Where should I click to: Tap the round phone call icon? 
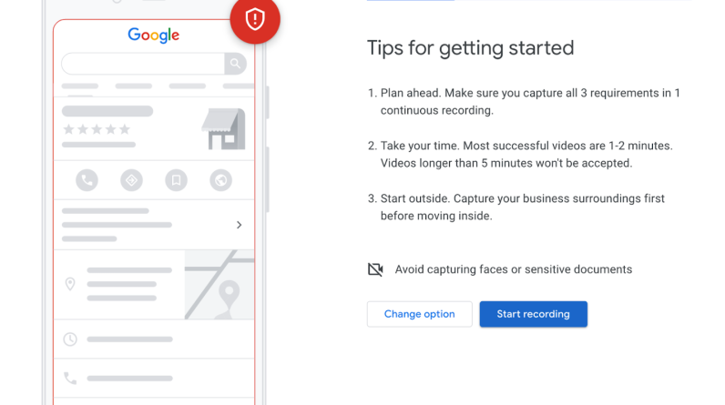tap(87, 180)
